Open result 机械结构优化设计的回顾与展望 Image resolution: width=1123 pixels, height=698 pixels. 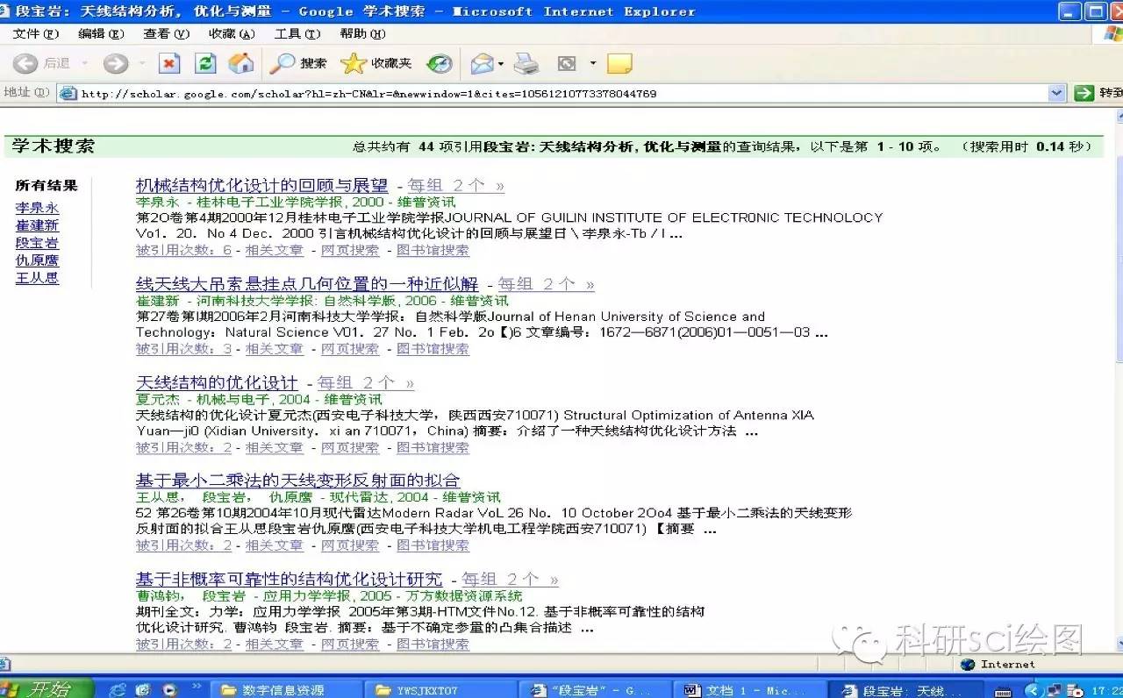coord(261,186)
